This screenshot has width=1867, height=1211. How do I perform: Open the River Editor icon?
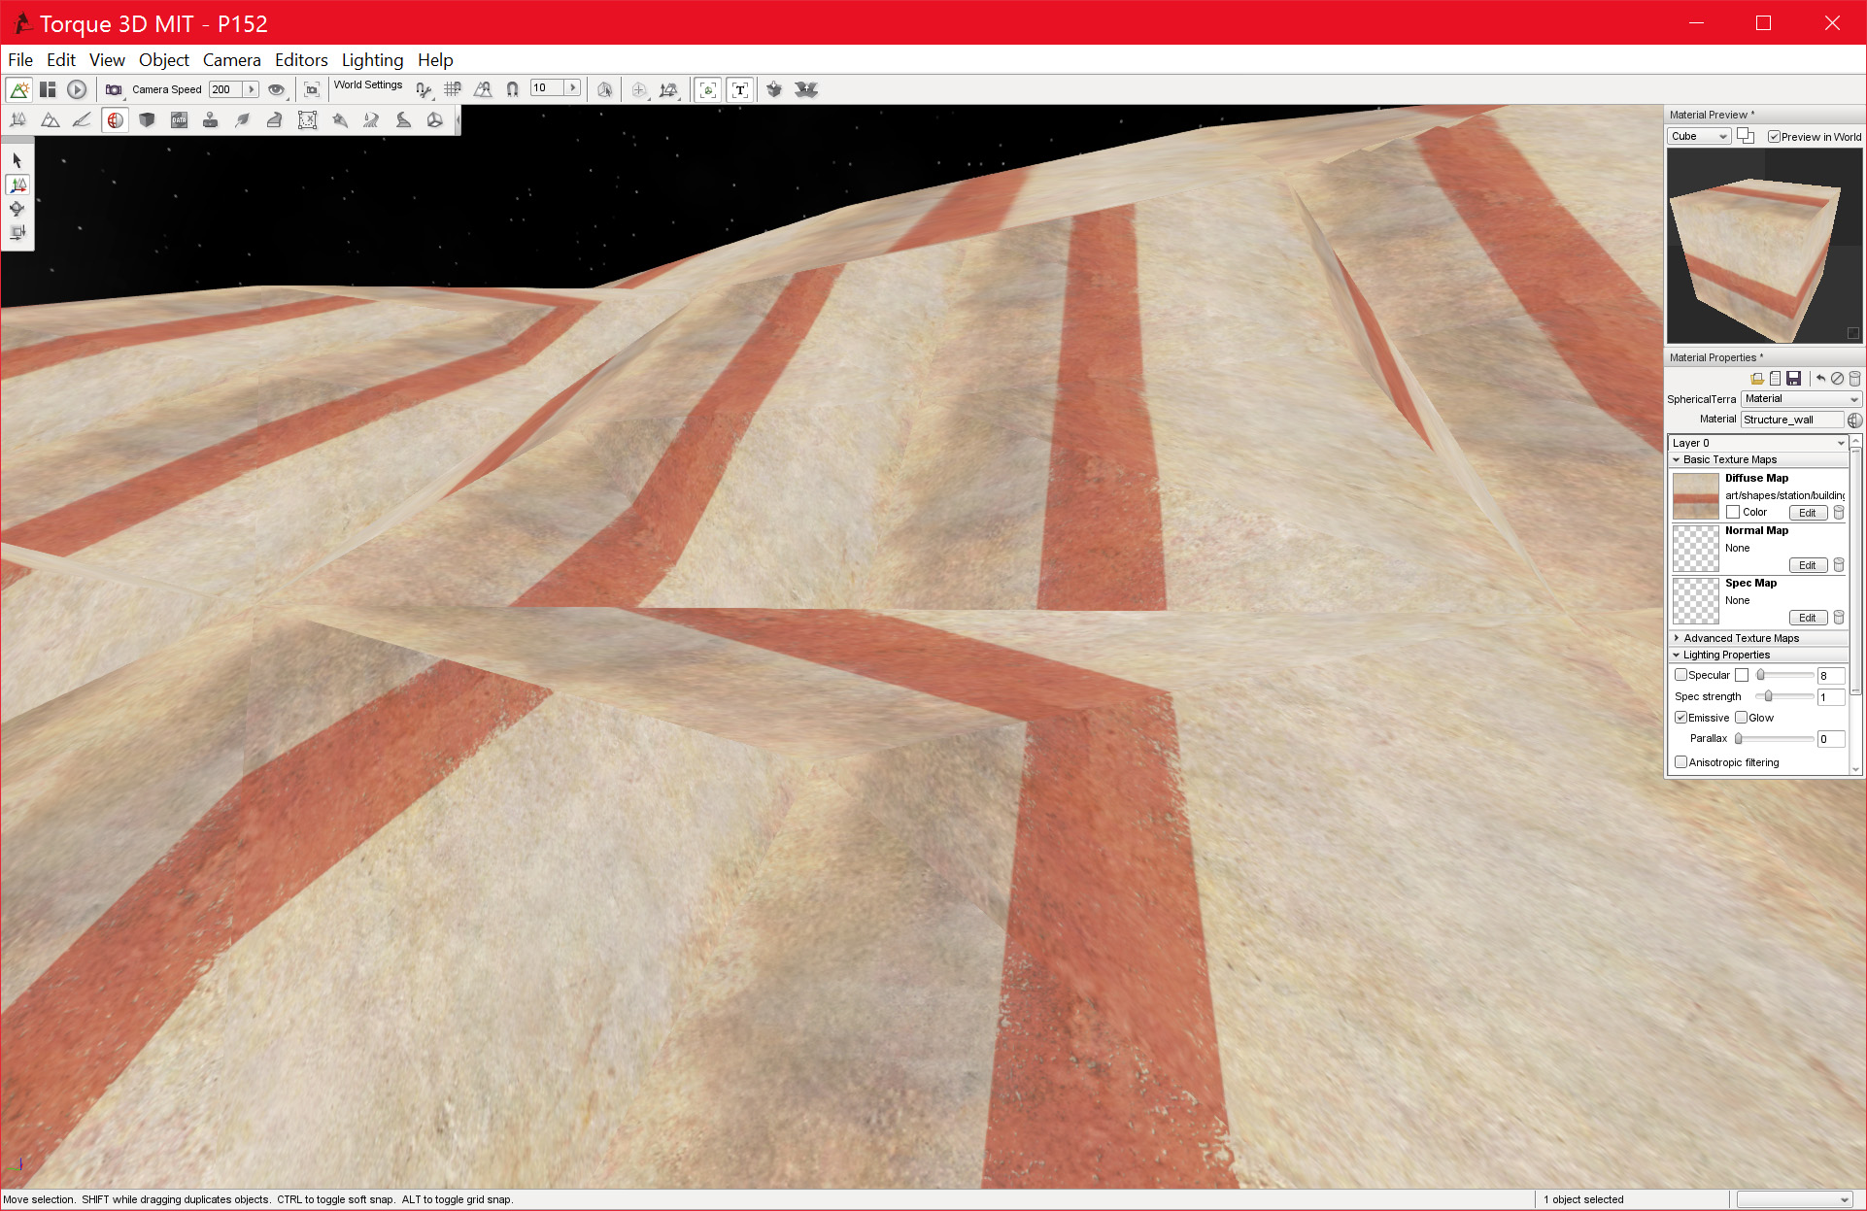371,120
